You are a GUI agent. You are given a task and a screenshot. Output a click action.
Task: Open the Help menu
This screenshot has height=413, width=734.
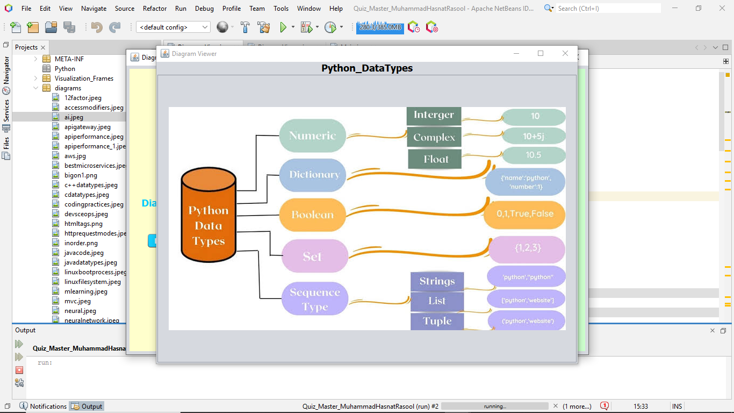pyautogui.click(x=336, y=8)
